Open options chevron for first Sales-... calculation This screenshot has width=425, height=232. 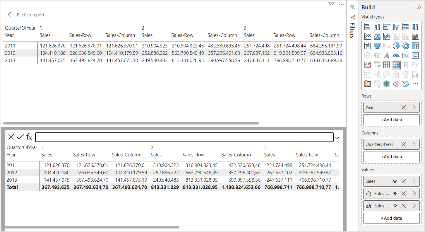click(x=414, y=194)
